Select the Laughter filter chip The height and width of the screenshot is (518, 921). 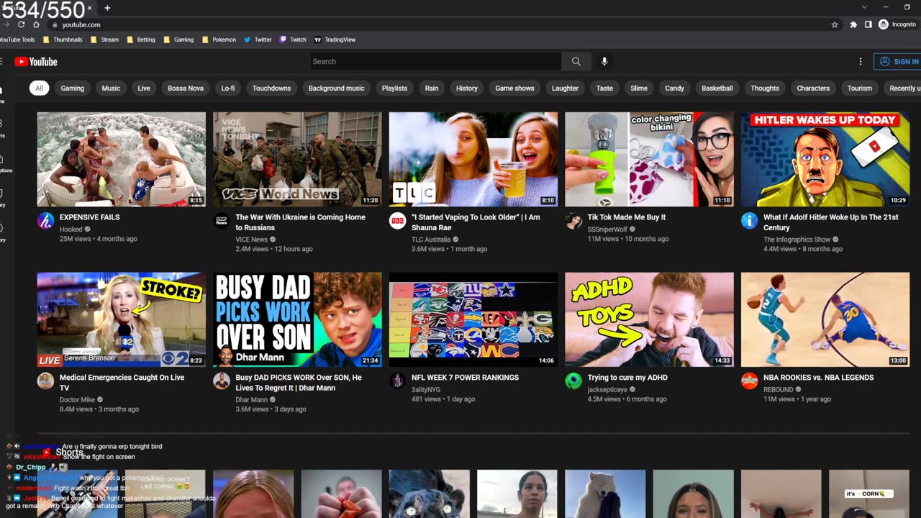click(x=565, y=88)
